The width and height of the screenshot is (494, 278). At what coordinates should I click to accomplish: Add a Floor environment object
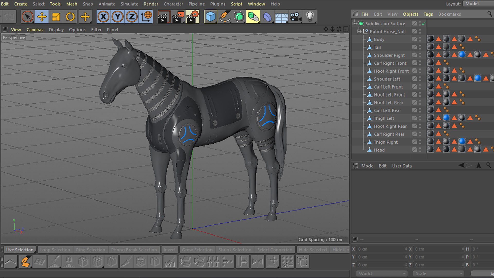point(281,17)
